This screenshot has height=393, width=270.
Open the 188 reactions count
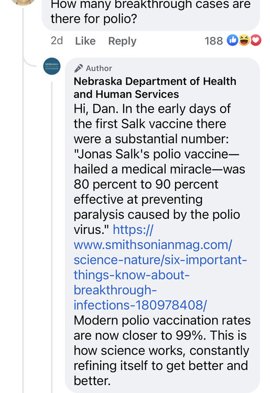[x=213, y=41]
